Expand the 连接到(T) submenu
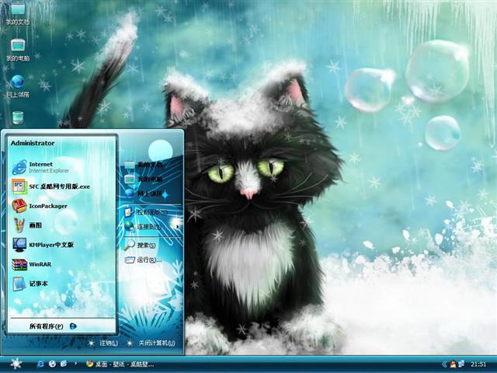This screenshot has height=373, width=497. click(x=151, y=226)
